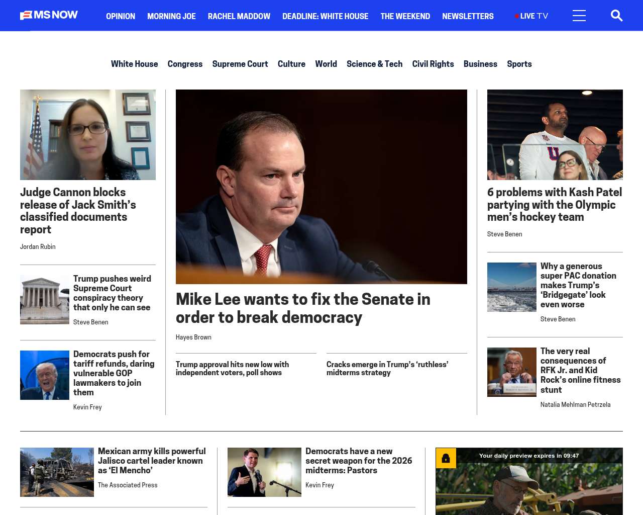
Task: Go to Morning Joe section
Action: click(171, 16)
